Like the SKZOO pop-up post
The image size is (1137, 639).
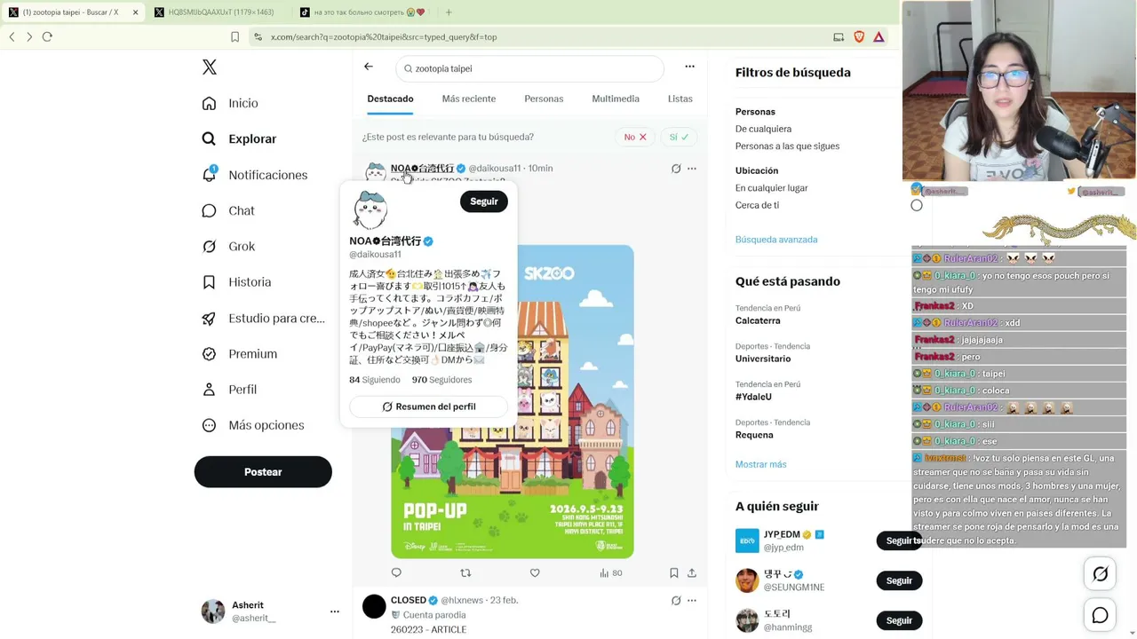click(x=535, y=572)
